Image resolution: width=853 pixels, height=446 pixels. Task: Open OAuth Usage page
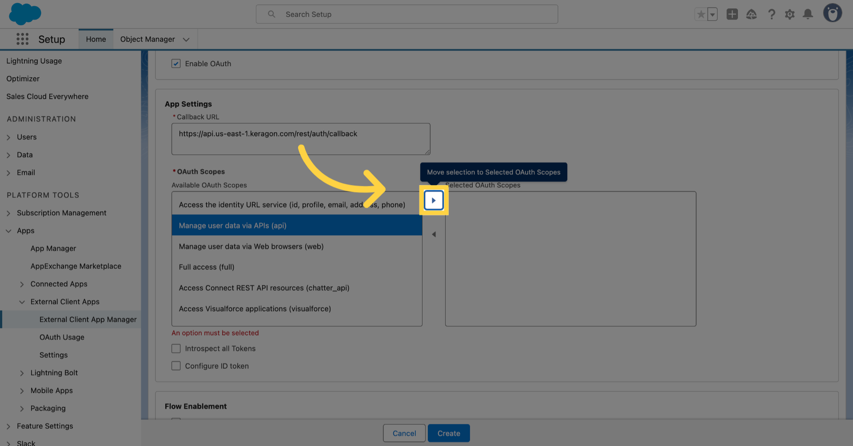pyautogui.click(x=62, y=337)
